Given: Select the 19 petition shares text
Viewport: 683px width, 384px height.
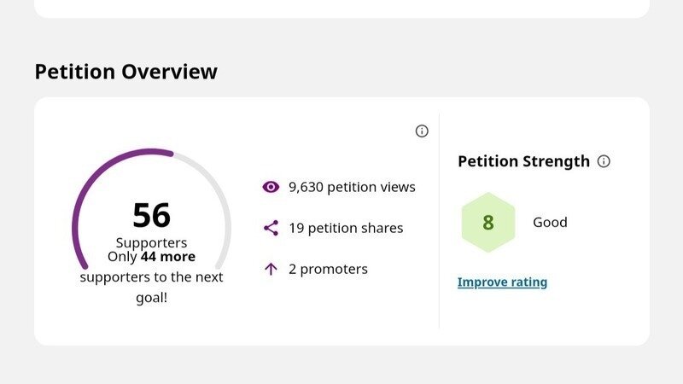Looking at the screenshot, I should pyautogui.click(x=346, y=228).
